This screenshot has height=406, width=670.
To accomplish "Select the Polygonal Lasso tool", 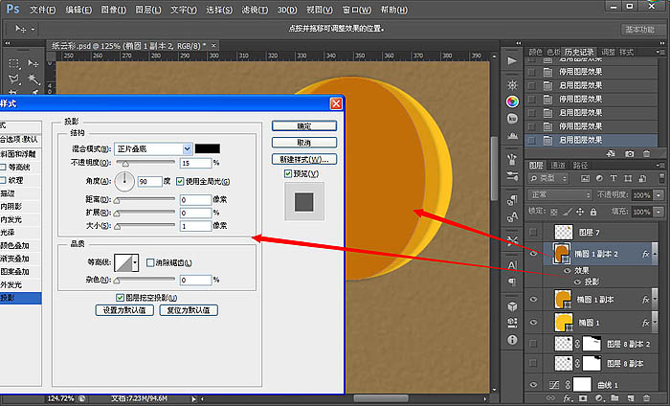I will (14, 79).
